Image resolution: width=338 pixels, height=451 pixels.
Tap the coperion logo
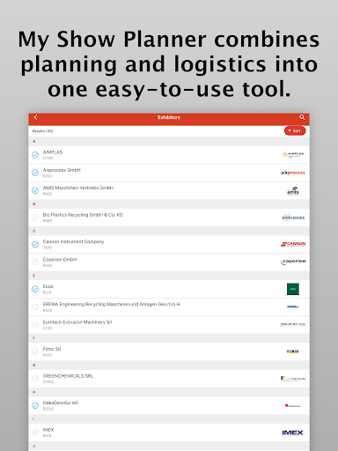coord(293,262)
